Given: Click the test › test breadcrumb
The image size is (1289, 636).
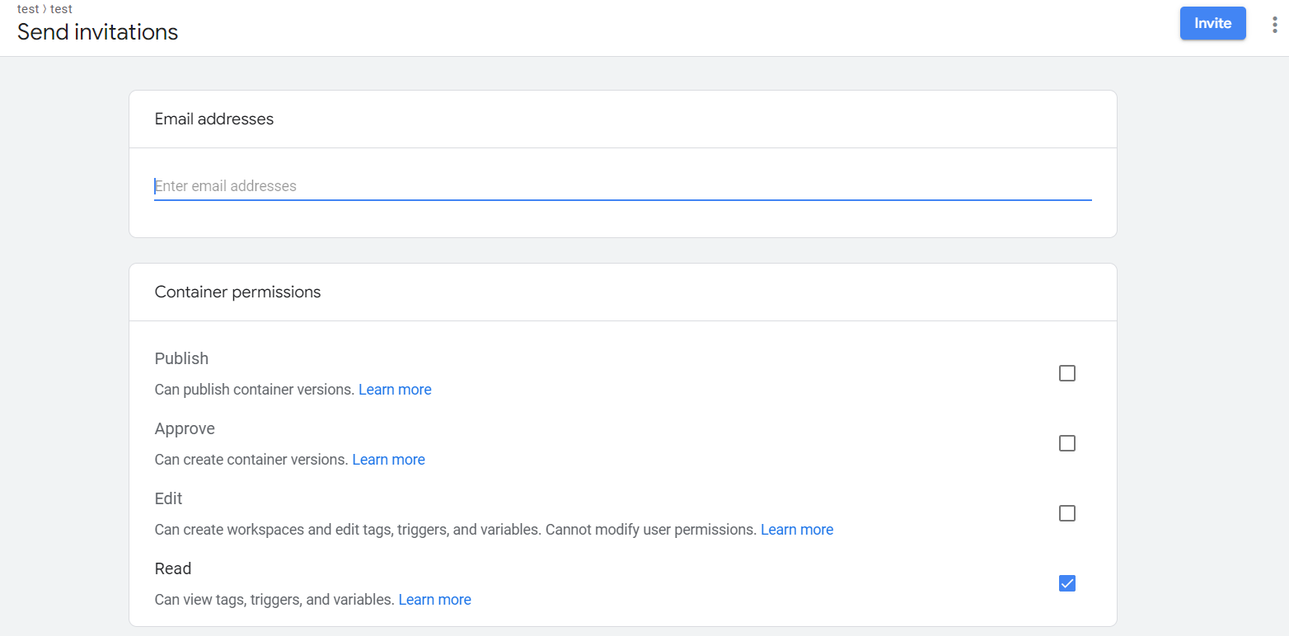Looking at the screenshot, I should coord(45,9).
